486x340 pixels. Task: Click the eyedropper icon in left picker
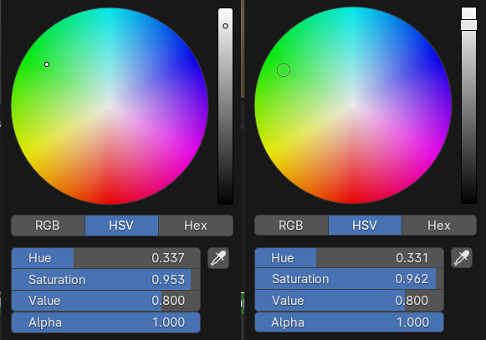click(218, 258)
